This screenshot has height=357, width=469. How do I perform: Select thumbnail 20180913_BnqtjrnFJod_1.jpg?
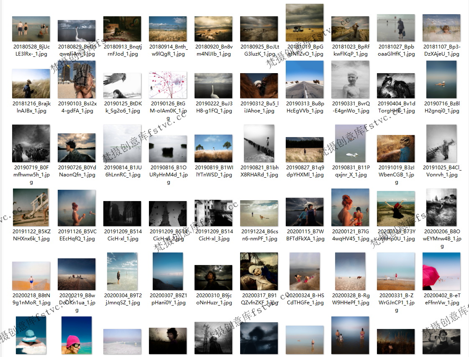(122, 29)
